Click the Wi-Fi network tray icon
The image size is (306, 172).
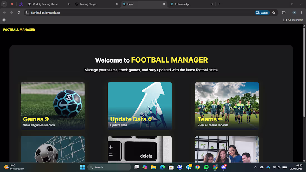click(x=275, y=167)
